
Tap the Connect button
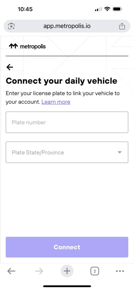(67, 247)
